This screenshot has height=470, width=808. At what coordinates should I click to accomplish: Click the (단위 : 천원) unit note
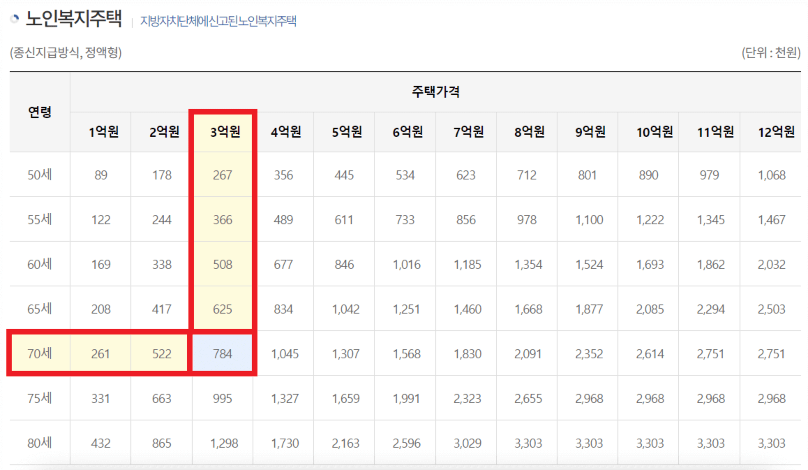click(x=771, y=53)
